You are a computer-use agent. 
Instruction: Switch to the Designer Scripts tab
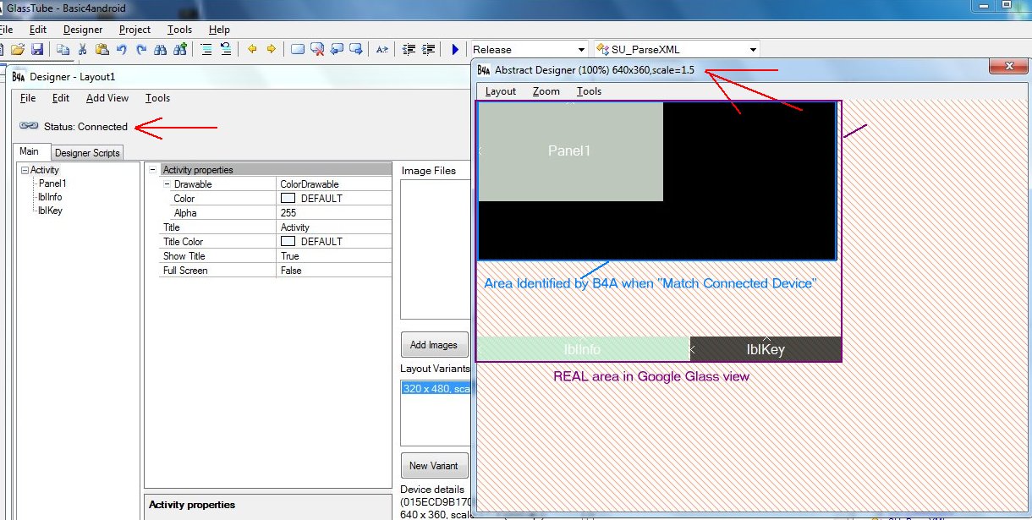87,152
